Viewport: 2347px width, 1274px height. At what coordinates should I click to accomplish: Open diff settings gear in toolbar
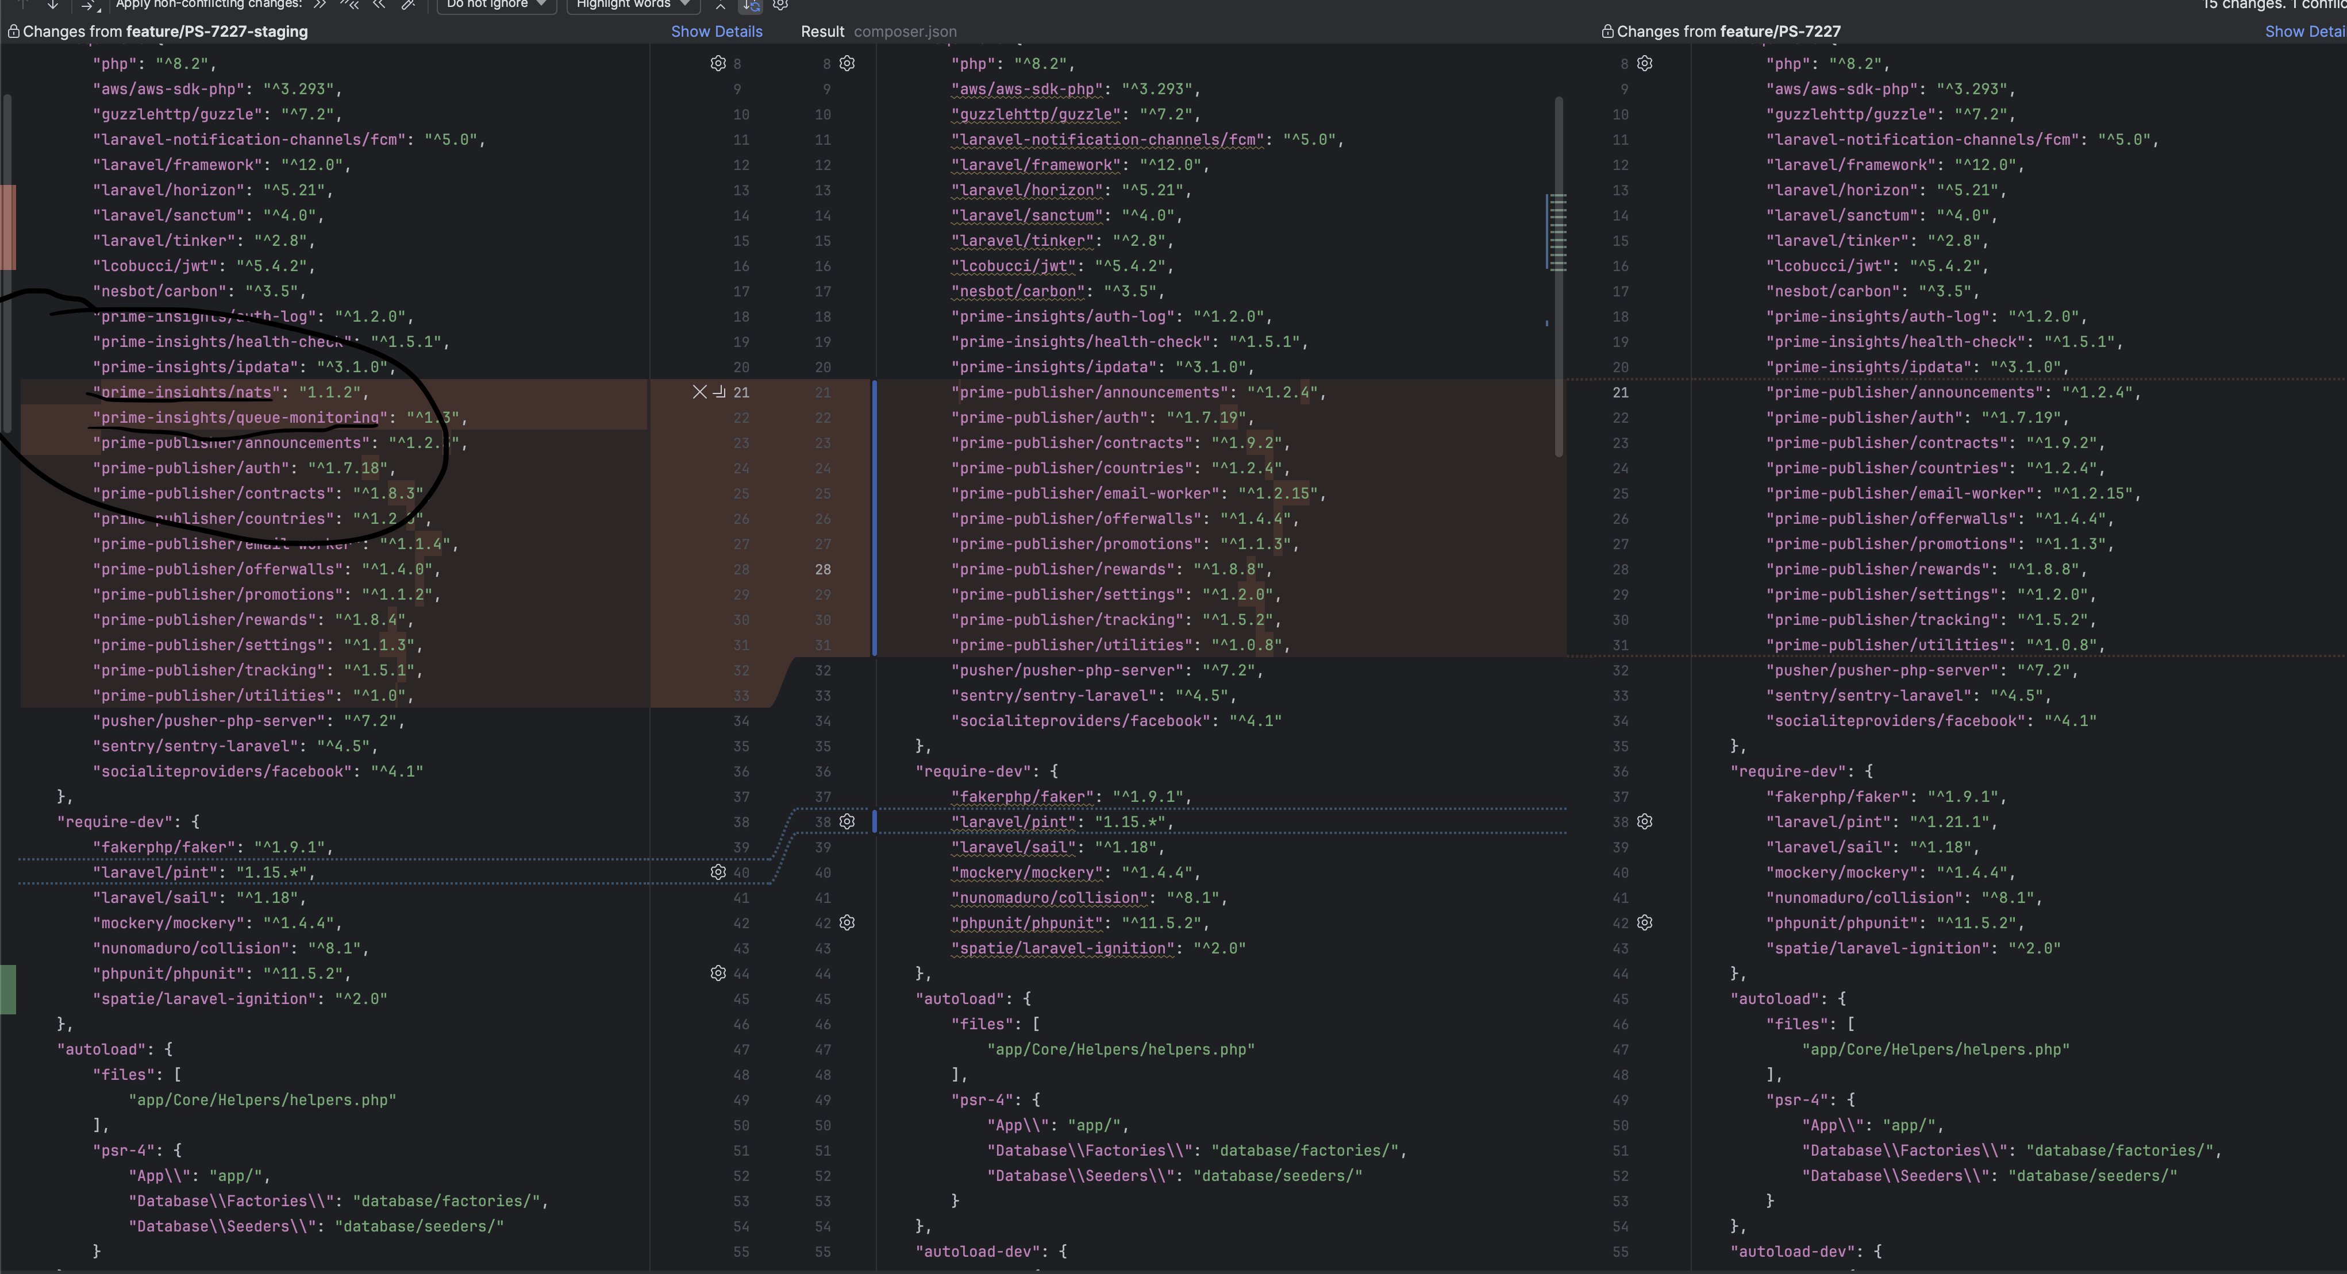[781, 5]
